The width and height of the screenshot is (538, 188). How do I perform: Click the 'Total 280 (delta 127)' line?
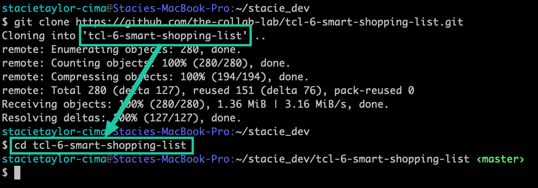pyautogui.click(x=208, y=91)
